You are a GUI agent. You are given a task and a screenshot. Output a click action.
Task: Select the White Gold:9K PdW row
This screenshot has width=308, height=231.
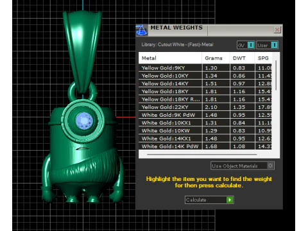click(x=205, y=115)
